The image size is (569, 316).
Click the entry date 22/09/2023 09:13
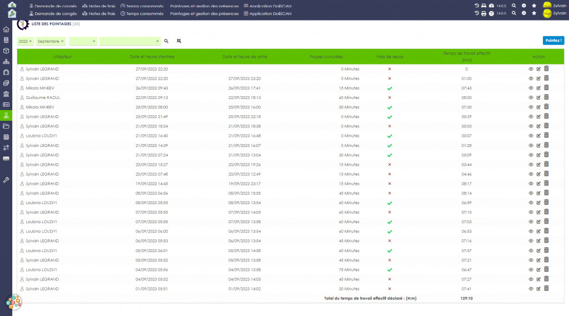152,98
